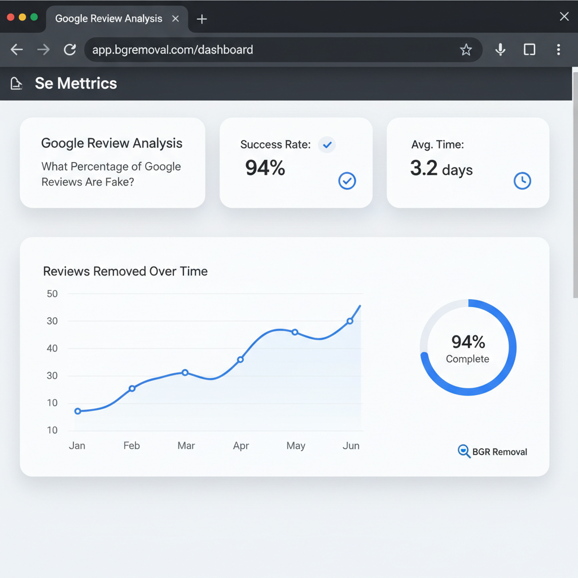Click the clock icon in Avg. Time card
This screenshot has width=578, height=578.
tap(522, 181)
